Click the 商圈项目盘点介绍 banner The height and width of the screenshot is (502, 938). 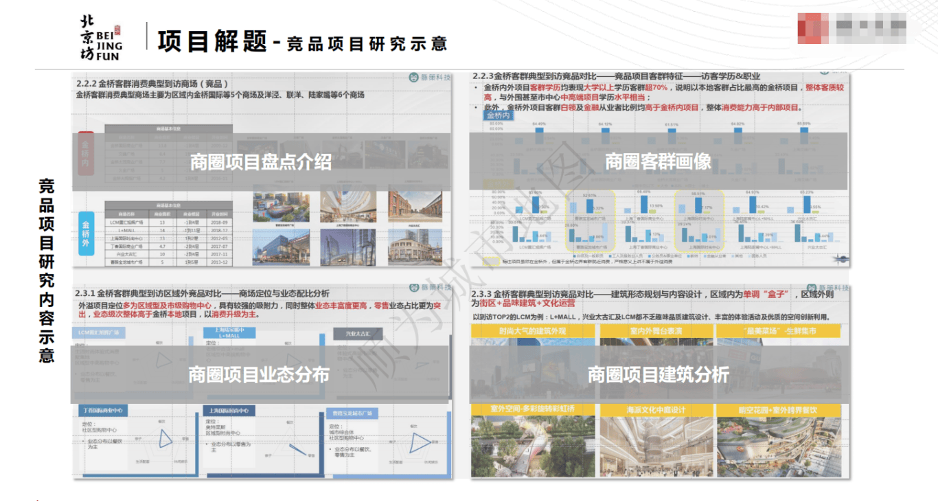pos(261,161)
